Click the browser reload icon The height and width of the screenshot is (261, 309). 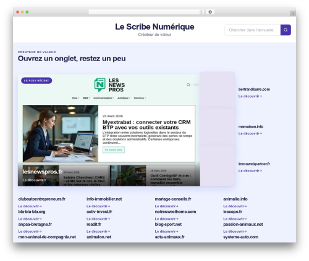tap(201, 12)
